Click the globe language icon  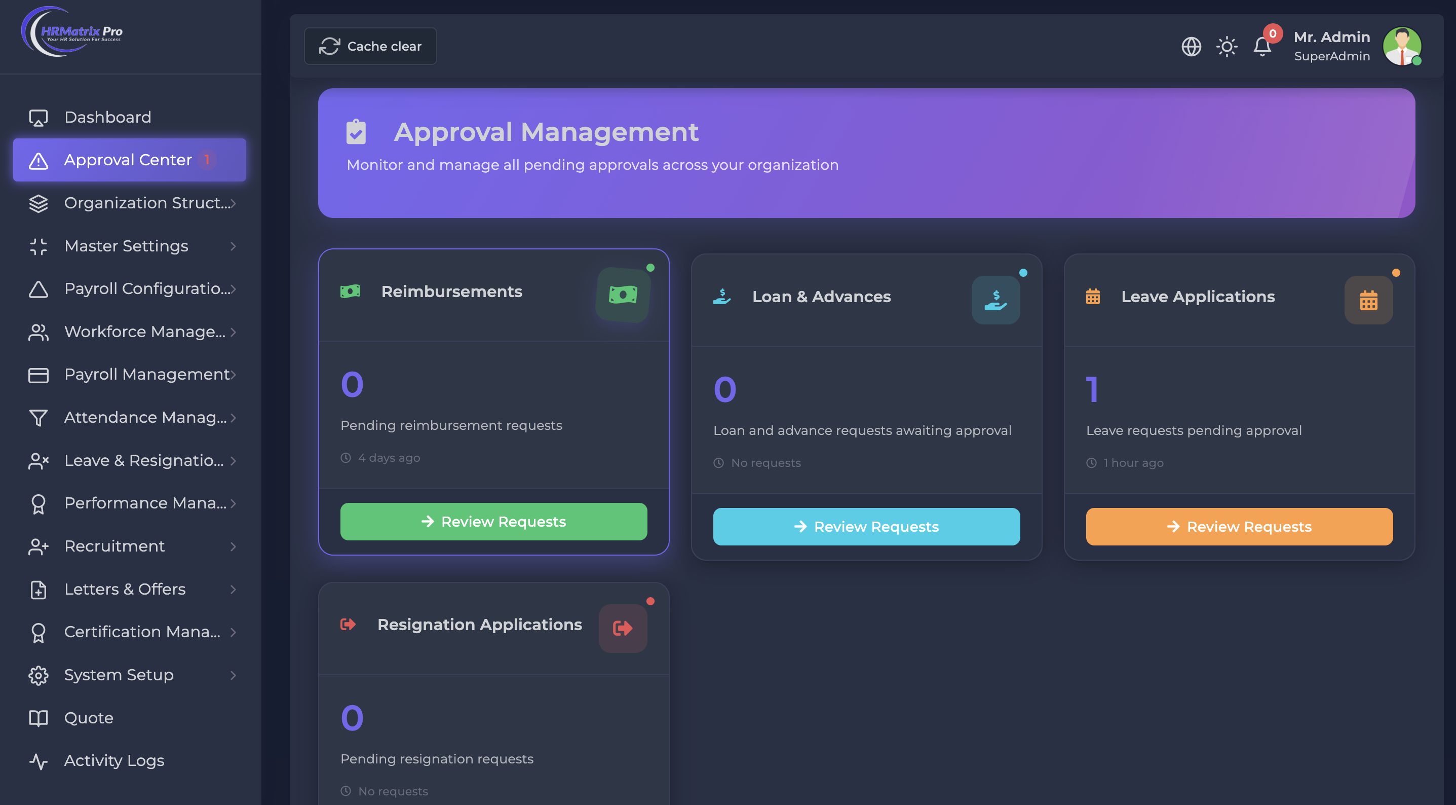pos(1191,47)
